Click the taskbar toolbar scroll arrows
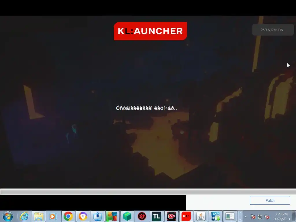 (x=240, y=216)
